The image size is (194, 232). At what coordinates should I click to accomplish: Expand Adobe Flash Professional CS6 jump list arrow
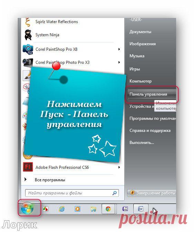[x=119, y=167]
